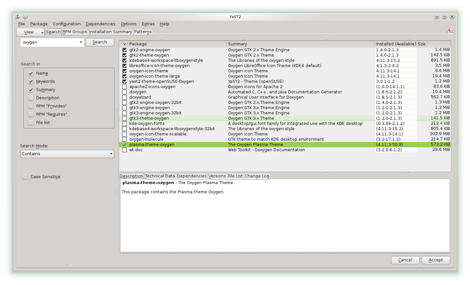Open the Configuration menu

tap(67, 24)
